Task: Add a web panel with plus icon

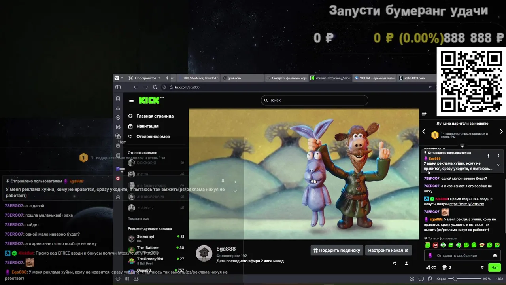Action: 118,197
